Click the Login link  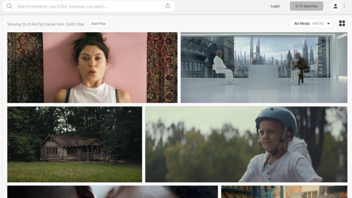pyautogui.click(x=275, y=6)
